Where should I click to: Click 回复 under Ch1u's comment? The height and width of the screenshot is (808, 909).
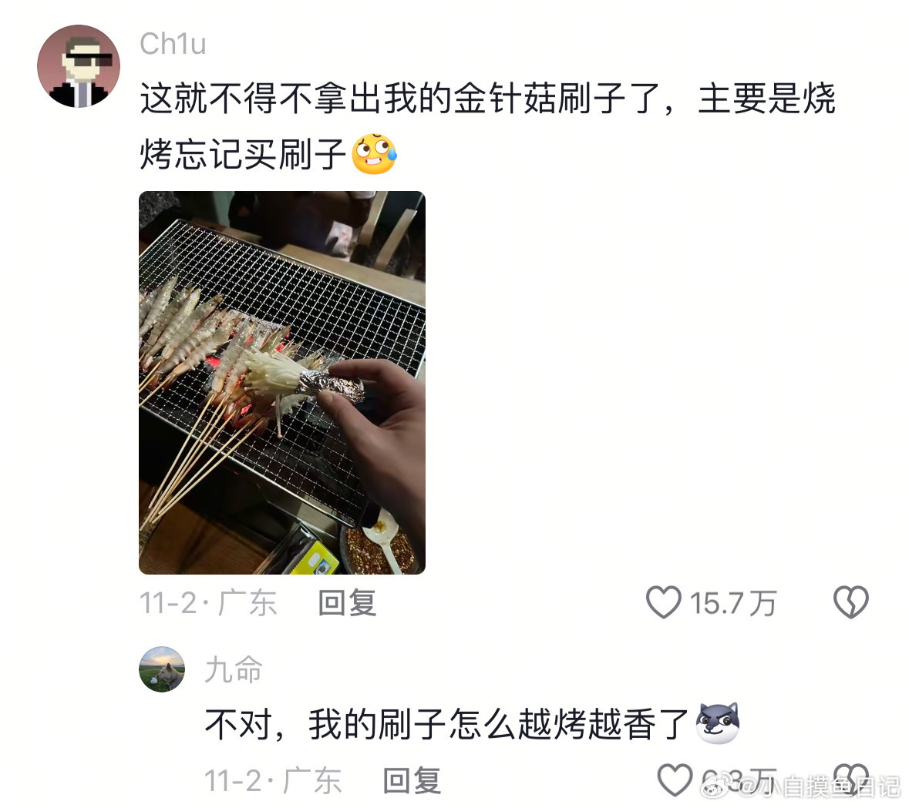347,603
